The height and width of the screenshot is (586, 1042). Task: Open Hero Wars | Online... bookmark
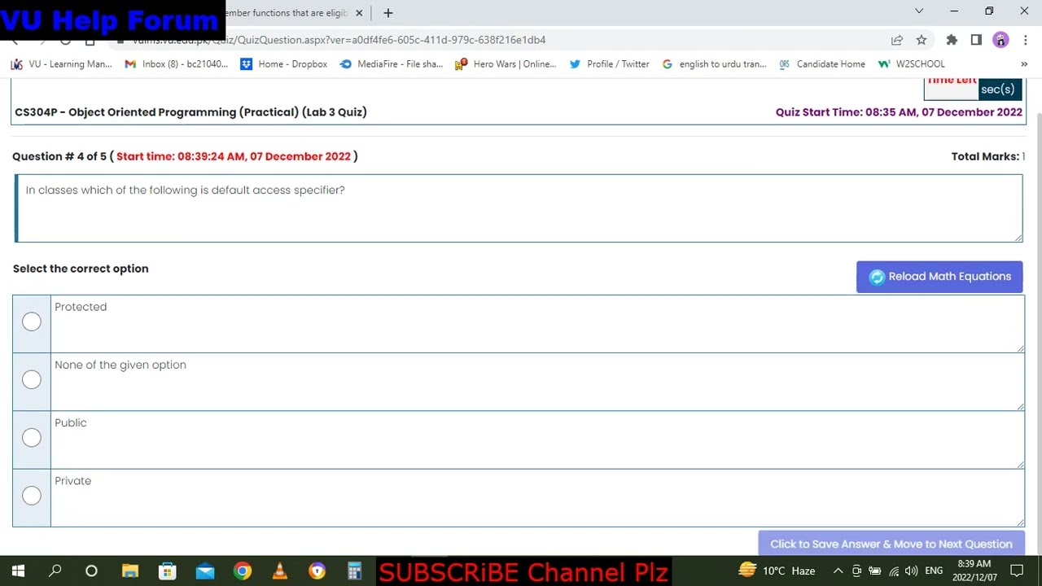[x=506, y=64]
